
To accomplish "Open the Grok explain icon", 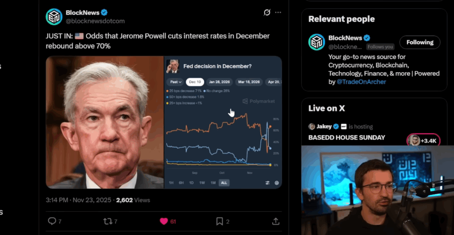I will click(266, 12).
